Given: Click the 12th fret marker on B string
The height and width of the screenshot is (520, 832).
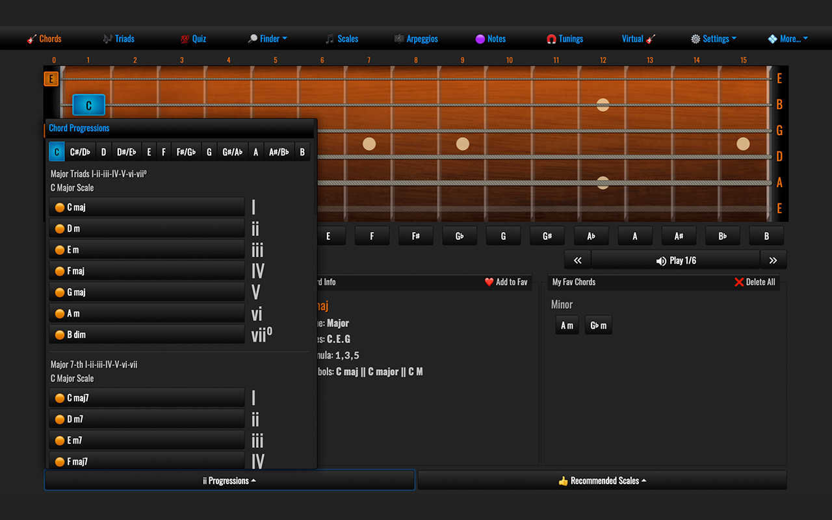Looking at the screenshot, I should pyautogui.click(x=603, y=105).
